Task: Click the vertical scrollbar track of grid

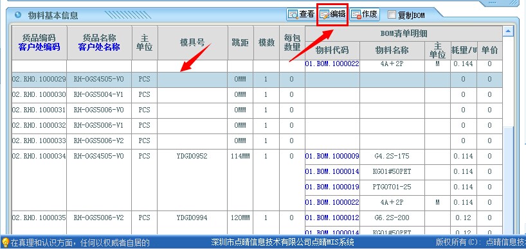Action: pyautogui.click(x=508, y=134)
